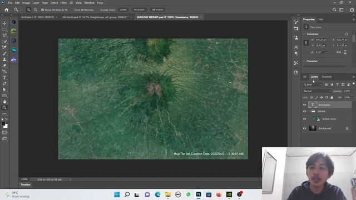Open the Opacity value dropdown
The image size is (356, 200).
coord(353,91)
